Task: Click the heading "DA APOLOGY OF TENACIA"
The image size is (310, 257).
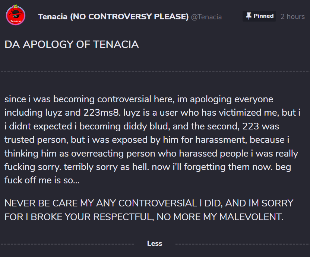Action: click(x=72, y=45)
